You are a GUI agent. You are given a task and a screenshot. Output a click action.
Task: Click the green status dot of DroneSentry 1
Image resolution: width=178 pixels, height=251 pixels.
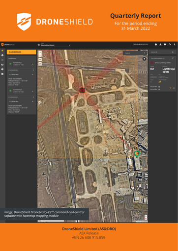pyautogui.click(x=10, y=64)
